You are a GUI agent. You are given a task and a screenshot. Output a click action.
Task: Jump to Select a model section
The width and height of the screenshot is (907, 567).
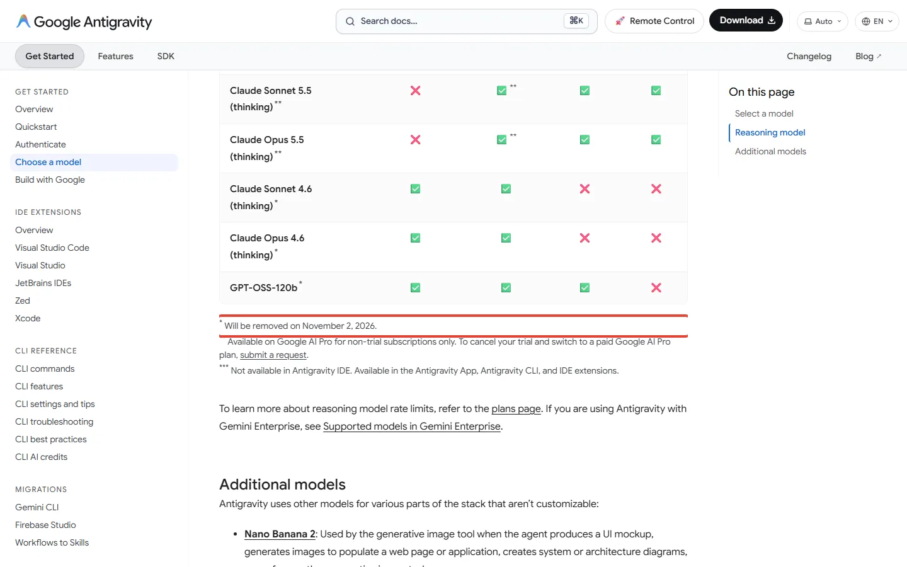(764, 113)
